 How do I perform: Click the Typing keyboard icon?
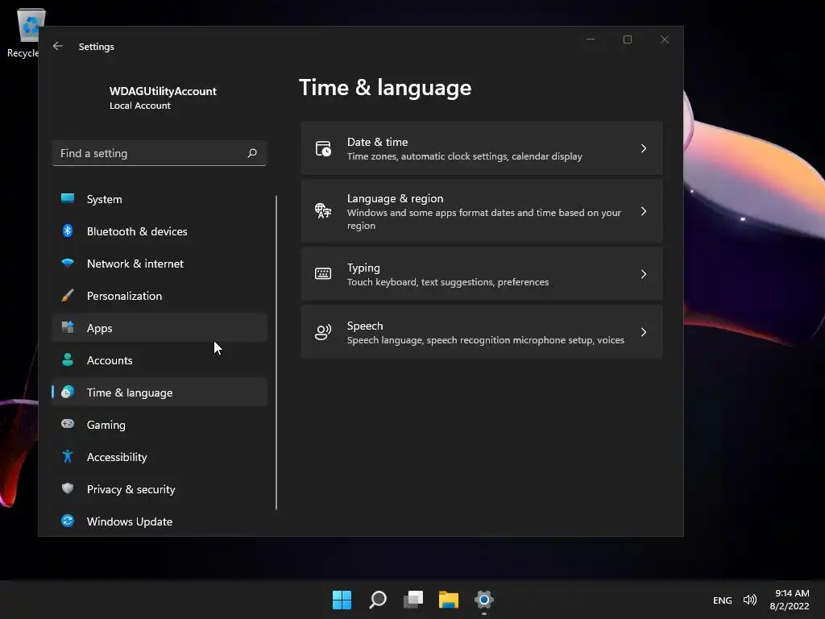pyautogui.click(x=323, y=274)
